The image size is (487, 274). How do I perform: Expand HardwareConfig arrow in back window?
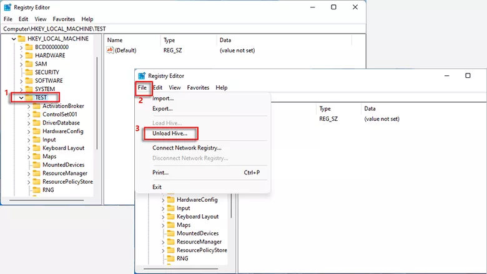[29, 131]
